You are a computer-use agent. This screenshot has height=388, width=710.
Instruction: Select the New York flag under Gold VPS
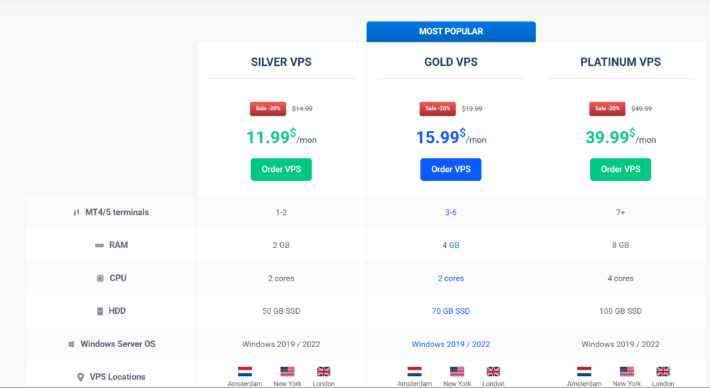[x=457, y=371]
